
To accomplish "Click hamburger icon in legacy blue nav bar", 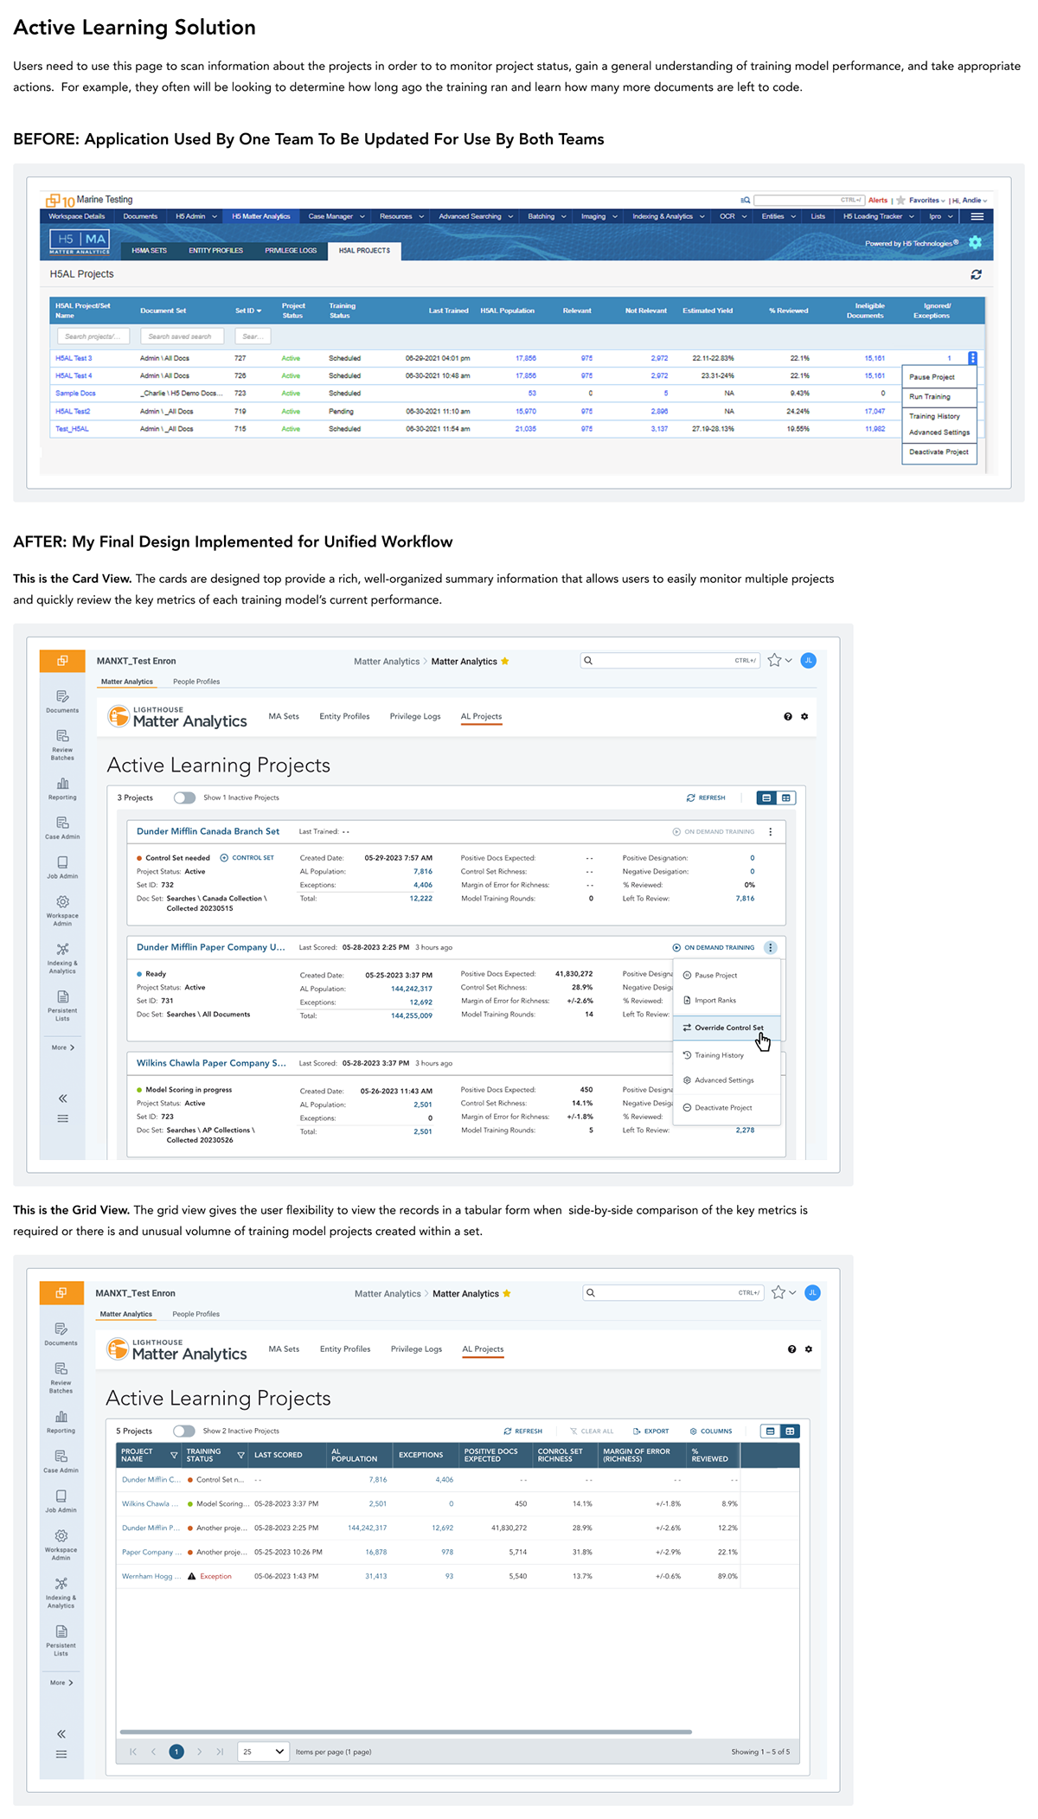I will point(977,216).
